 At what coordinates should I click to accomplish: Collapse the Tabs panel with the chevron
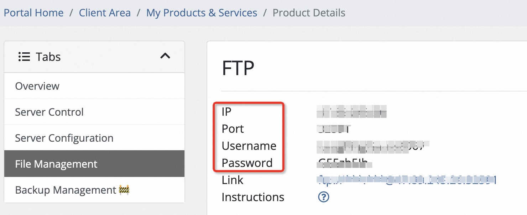(x=165, y=56)
